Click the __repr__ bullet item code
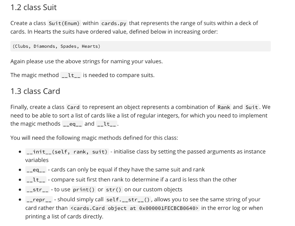The height and width of the screenshot is (226, 295). [39, 200]
